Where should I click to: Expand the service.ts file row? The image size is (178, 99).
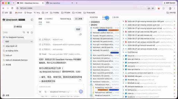click(x=123, y=66)
